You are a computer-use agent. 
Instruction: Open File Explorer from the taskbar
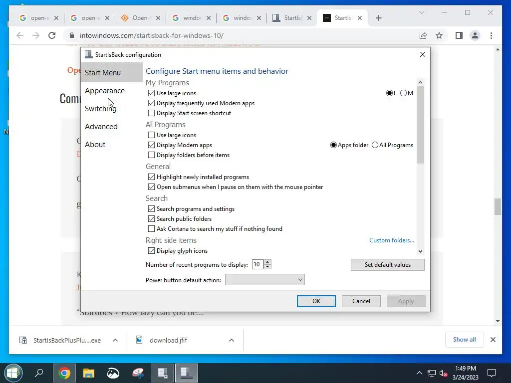pyautogui.click(x=89, y=373)
